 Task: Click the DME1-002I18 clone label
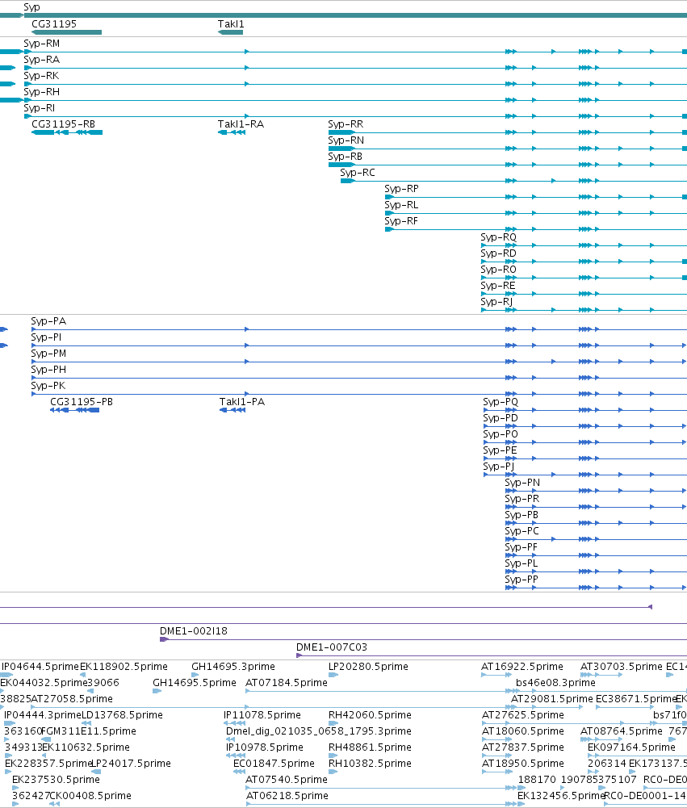pyautogui.click(x=194, y=631)
